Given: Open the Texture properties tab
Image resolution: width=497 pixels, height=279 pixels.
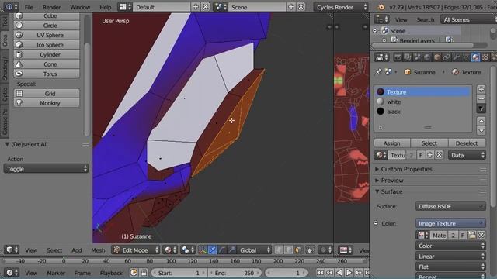Looking at the screenshot, I should point(485,57).
